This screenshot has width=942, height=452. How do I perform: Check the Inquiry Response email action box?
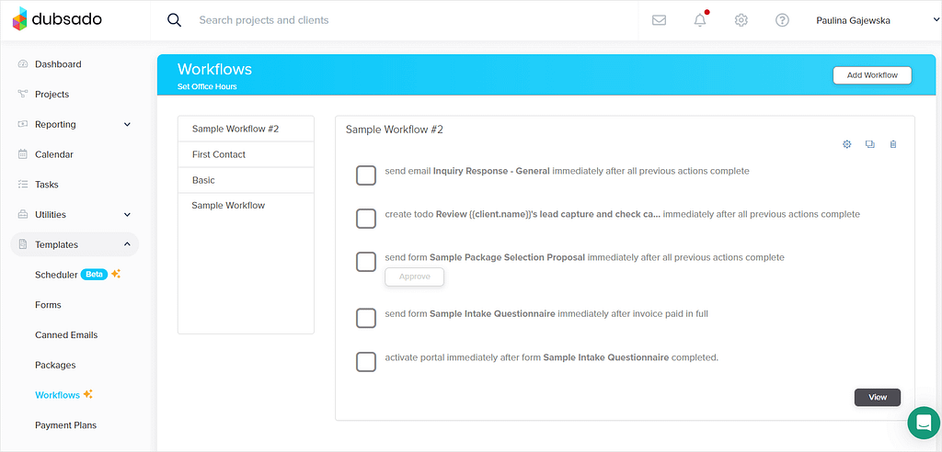click(x=366, y=175)
